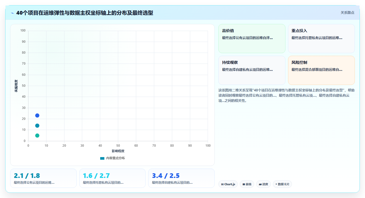Click the lightning icon beside the title
This screenshot has width=365, height=198.
pos(12,13)
